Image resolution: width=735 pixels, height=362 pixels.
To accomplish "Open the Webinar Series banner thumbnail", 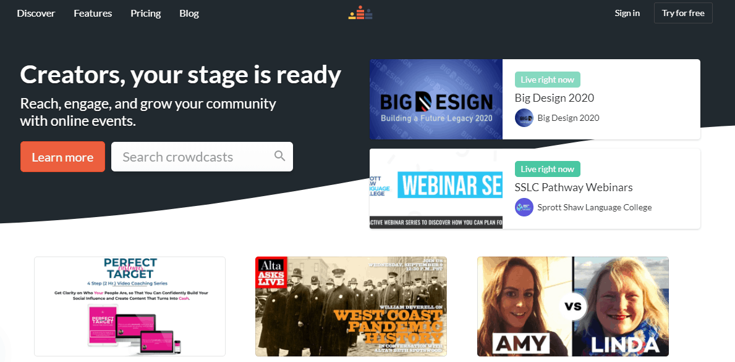I will coord(436,189).
